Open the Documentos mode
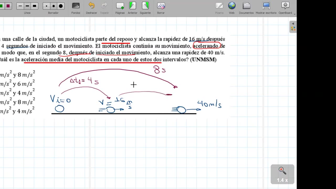The width and height of the screenshot is (336, 189). pos(246,6)
